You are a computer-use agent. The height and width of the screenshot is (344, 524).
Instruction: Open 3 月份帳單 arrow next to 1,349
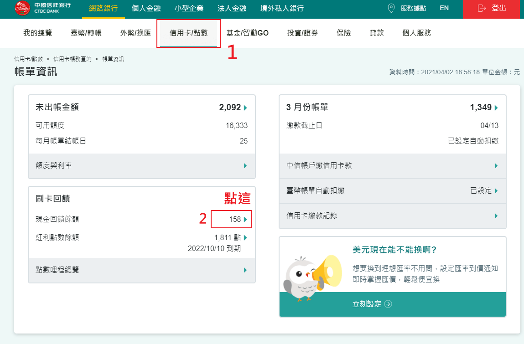(496, 108)
